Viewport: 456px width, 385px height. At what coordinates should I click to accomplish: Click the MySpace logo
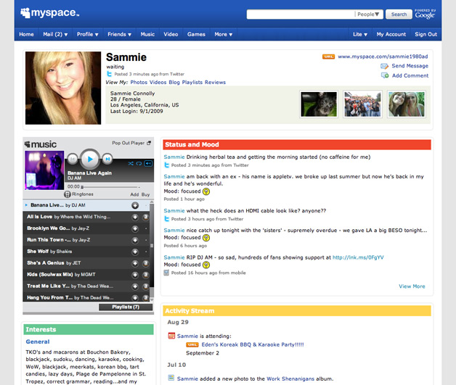tap(49, 13)
